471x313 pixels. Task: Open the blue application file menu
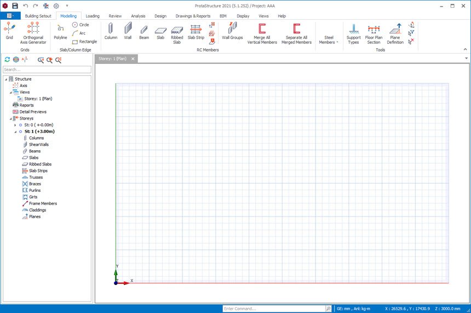[10, 16]
